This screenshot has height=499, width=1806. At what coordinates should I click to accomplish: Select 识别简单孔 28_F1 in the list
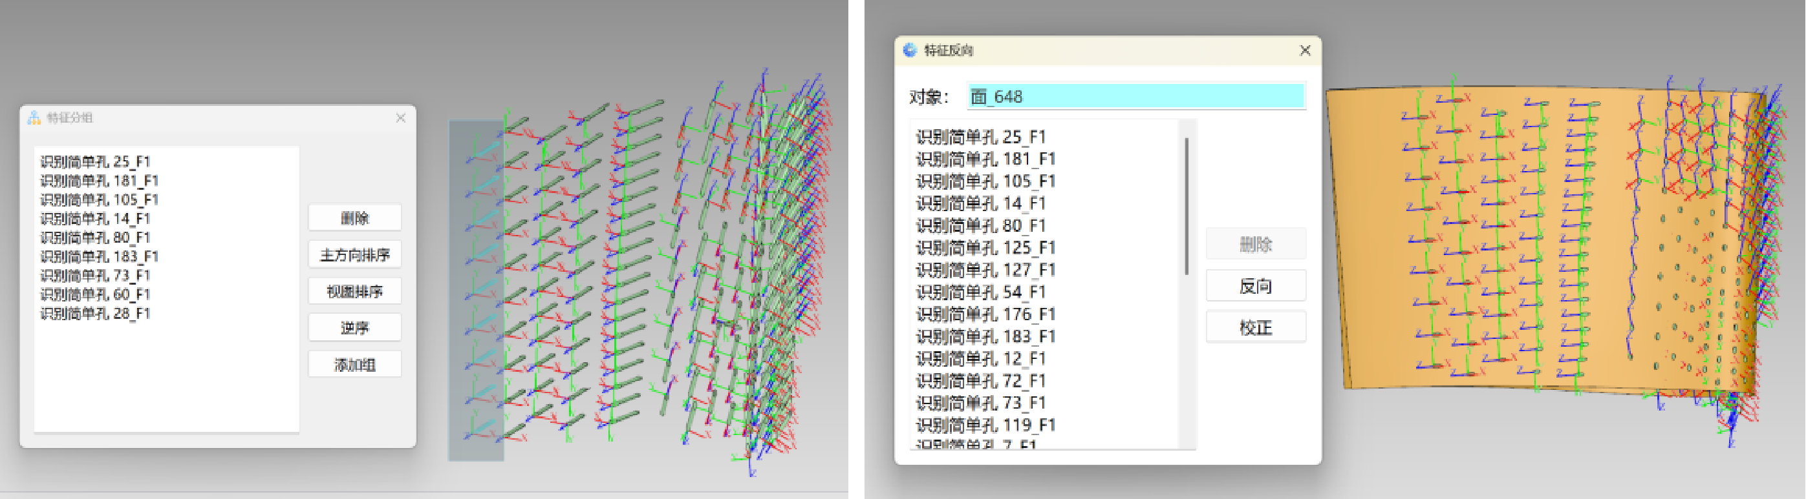tap(95, 314)
